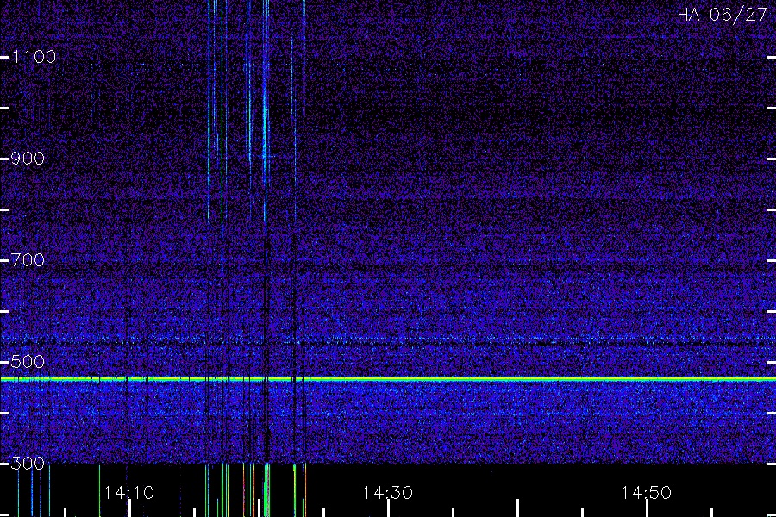Click the 500 frequency axis label

tap(28, 362)
